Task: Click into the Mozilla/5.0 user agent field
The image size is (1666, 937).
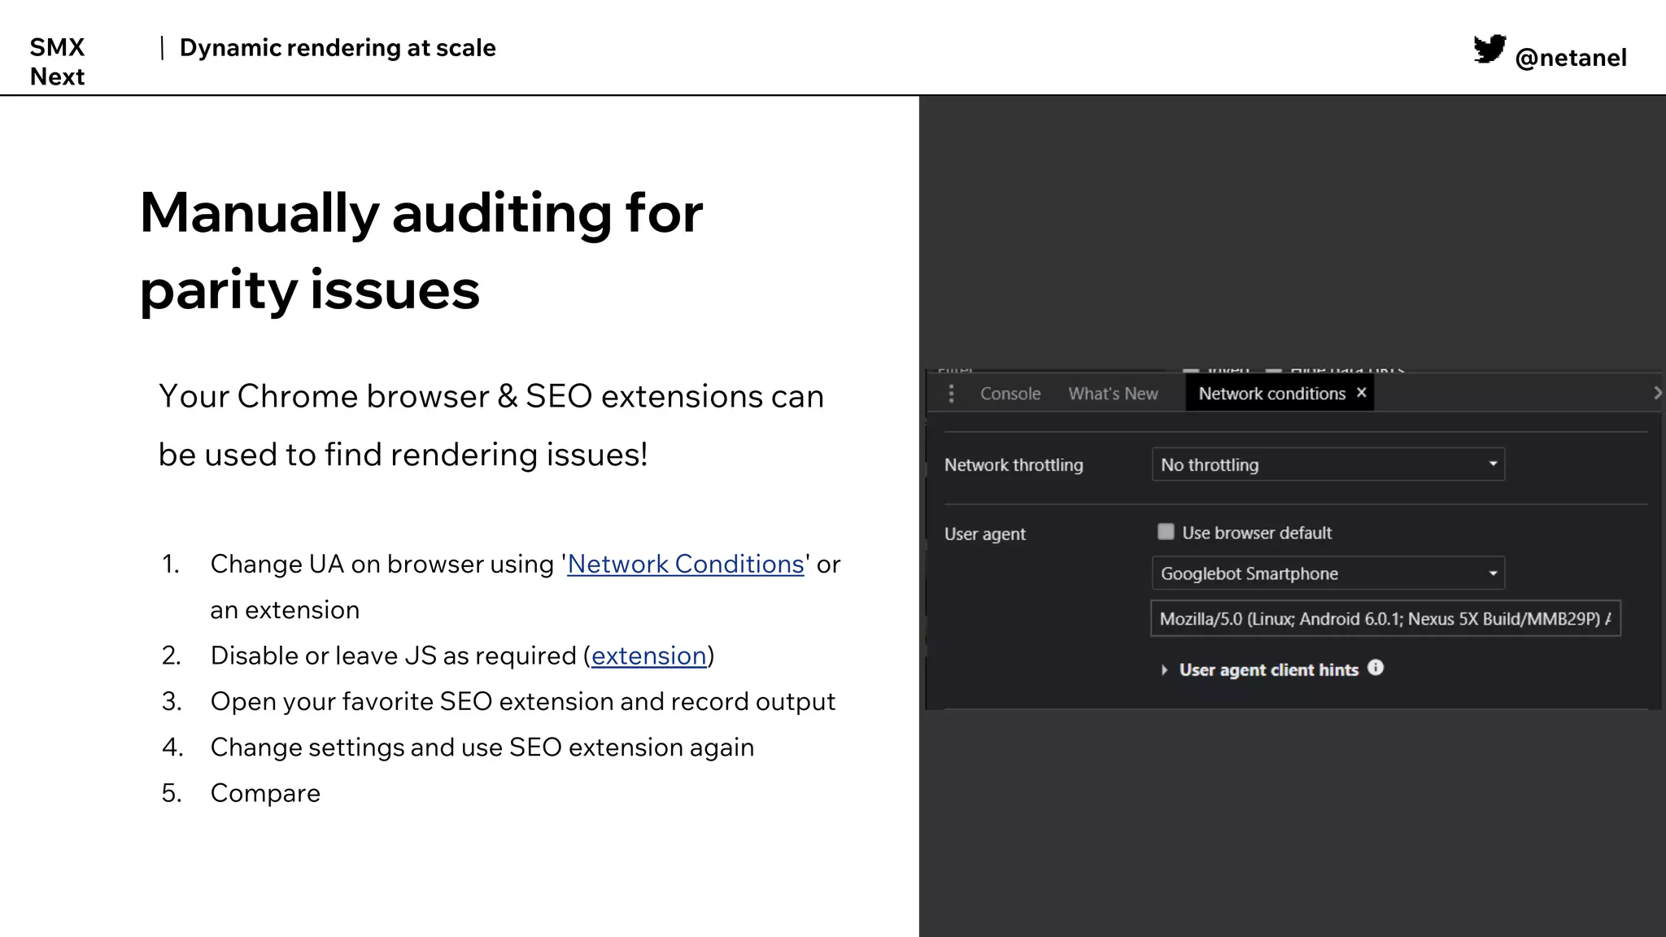Action: [x=1385, y=619]
